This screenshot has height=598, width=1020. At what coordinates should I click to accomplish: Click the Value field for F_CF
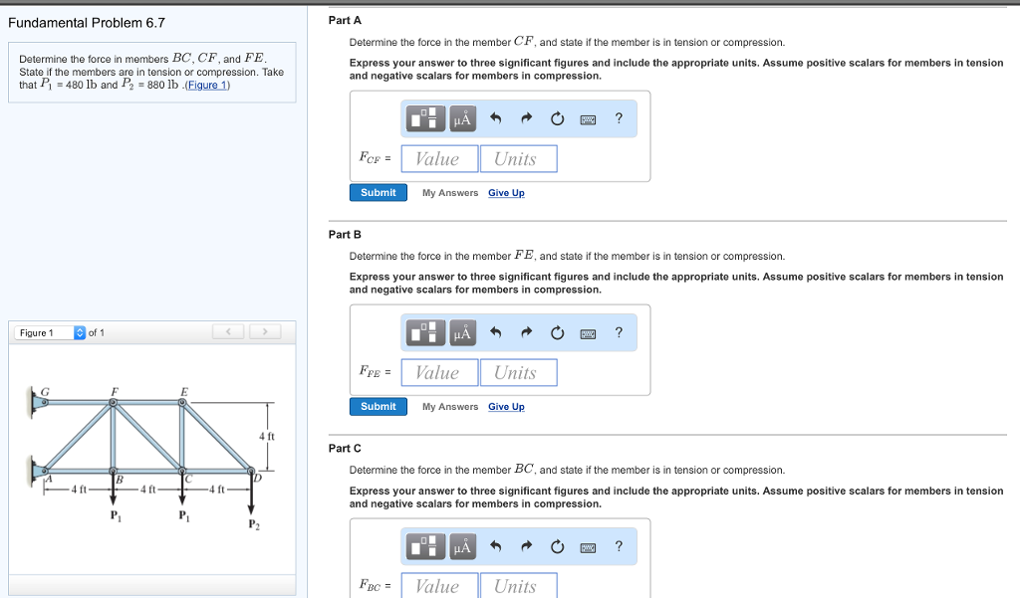[x=439, y=157]
